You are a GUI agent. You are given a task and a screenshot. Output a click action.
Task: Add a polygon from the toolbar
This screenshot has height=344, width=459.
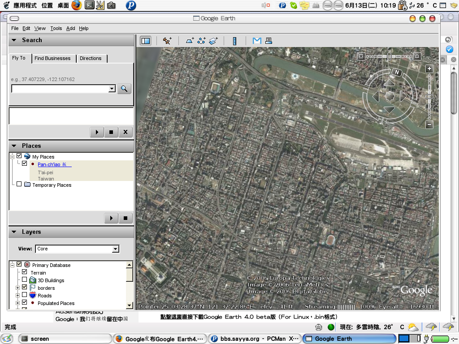click(190, 41)
